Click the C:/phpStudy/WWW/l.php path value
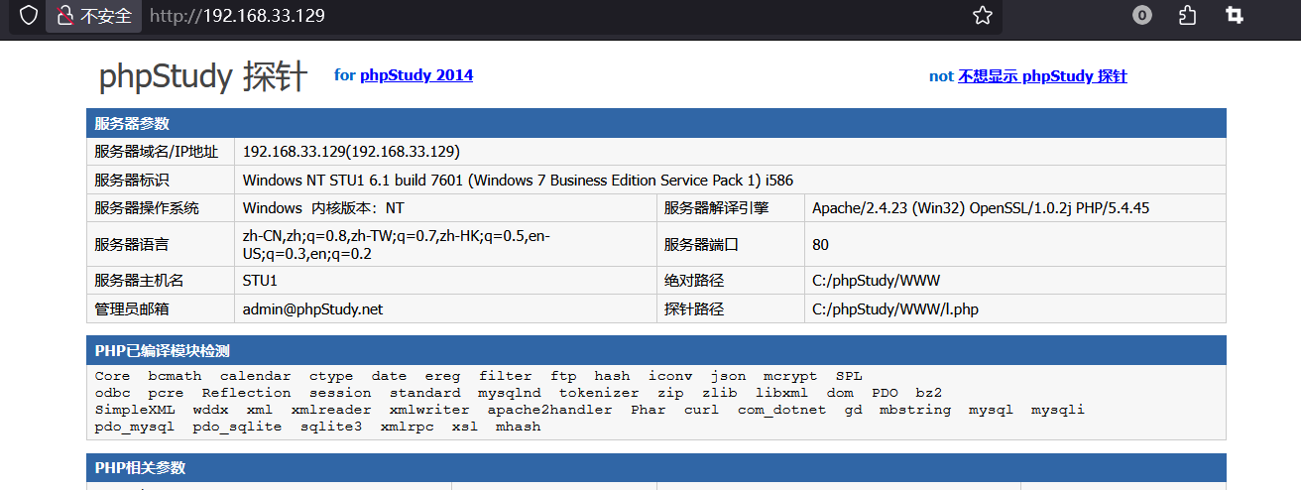The height and width of the screenshot is (490, 1301). coord(894,309)
